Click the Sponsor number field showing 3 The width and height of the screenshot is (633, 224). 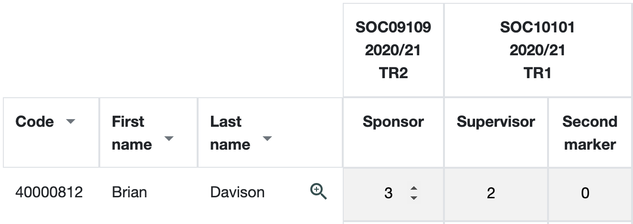(393, 193)
